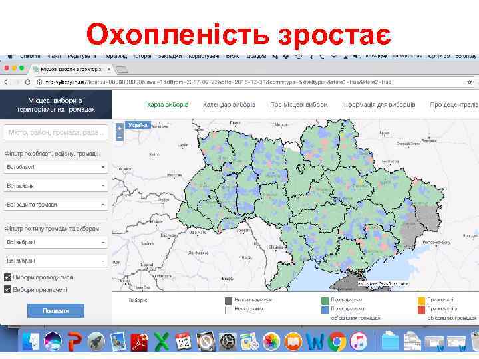Click red Призначені в об'єднаних громадах swatch
479x359 pixels.
pyautogui.click(x=421, y=310)
